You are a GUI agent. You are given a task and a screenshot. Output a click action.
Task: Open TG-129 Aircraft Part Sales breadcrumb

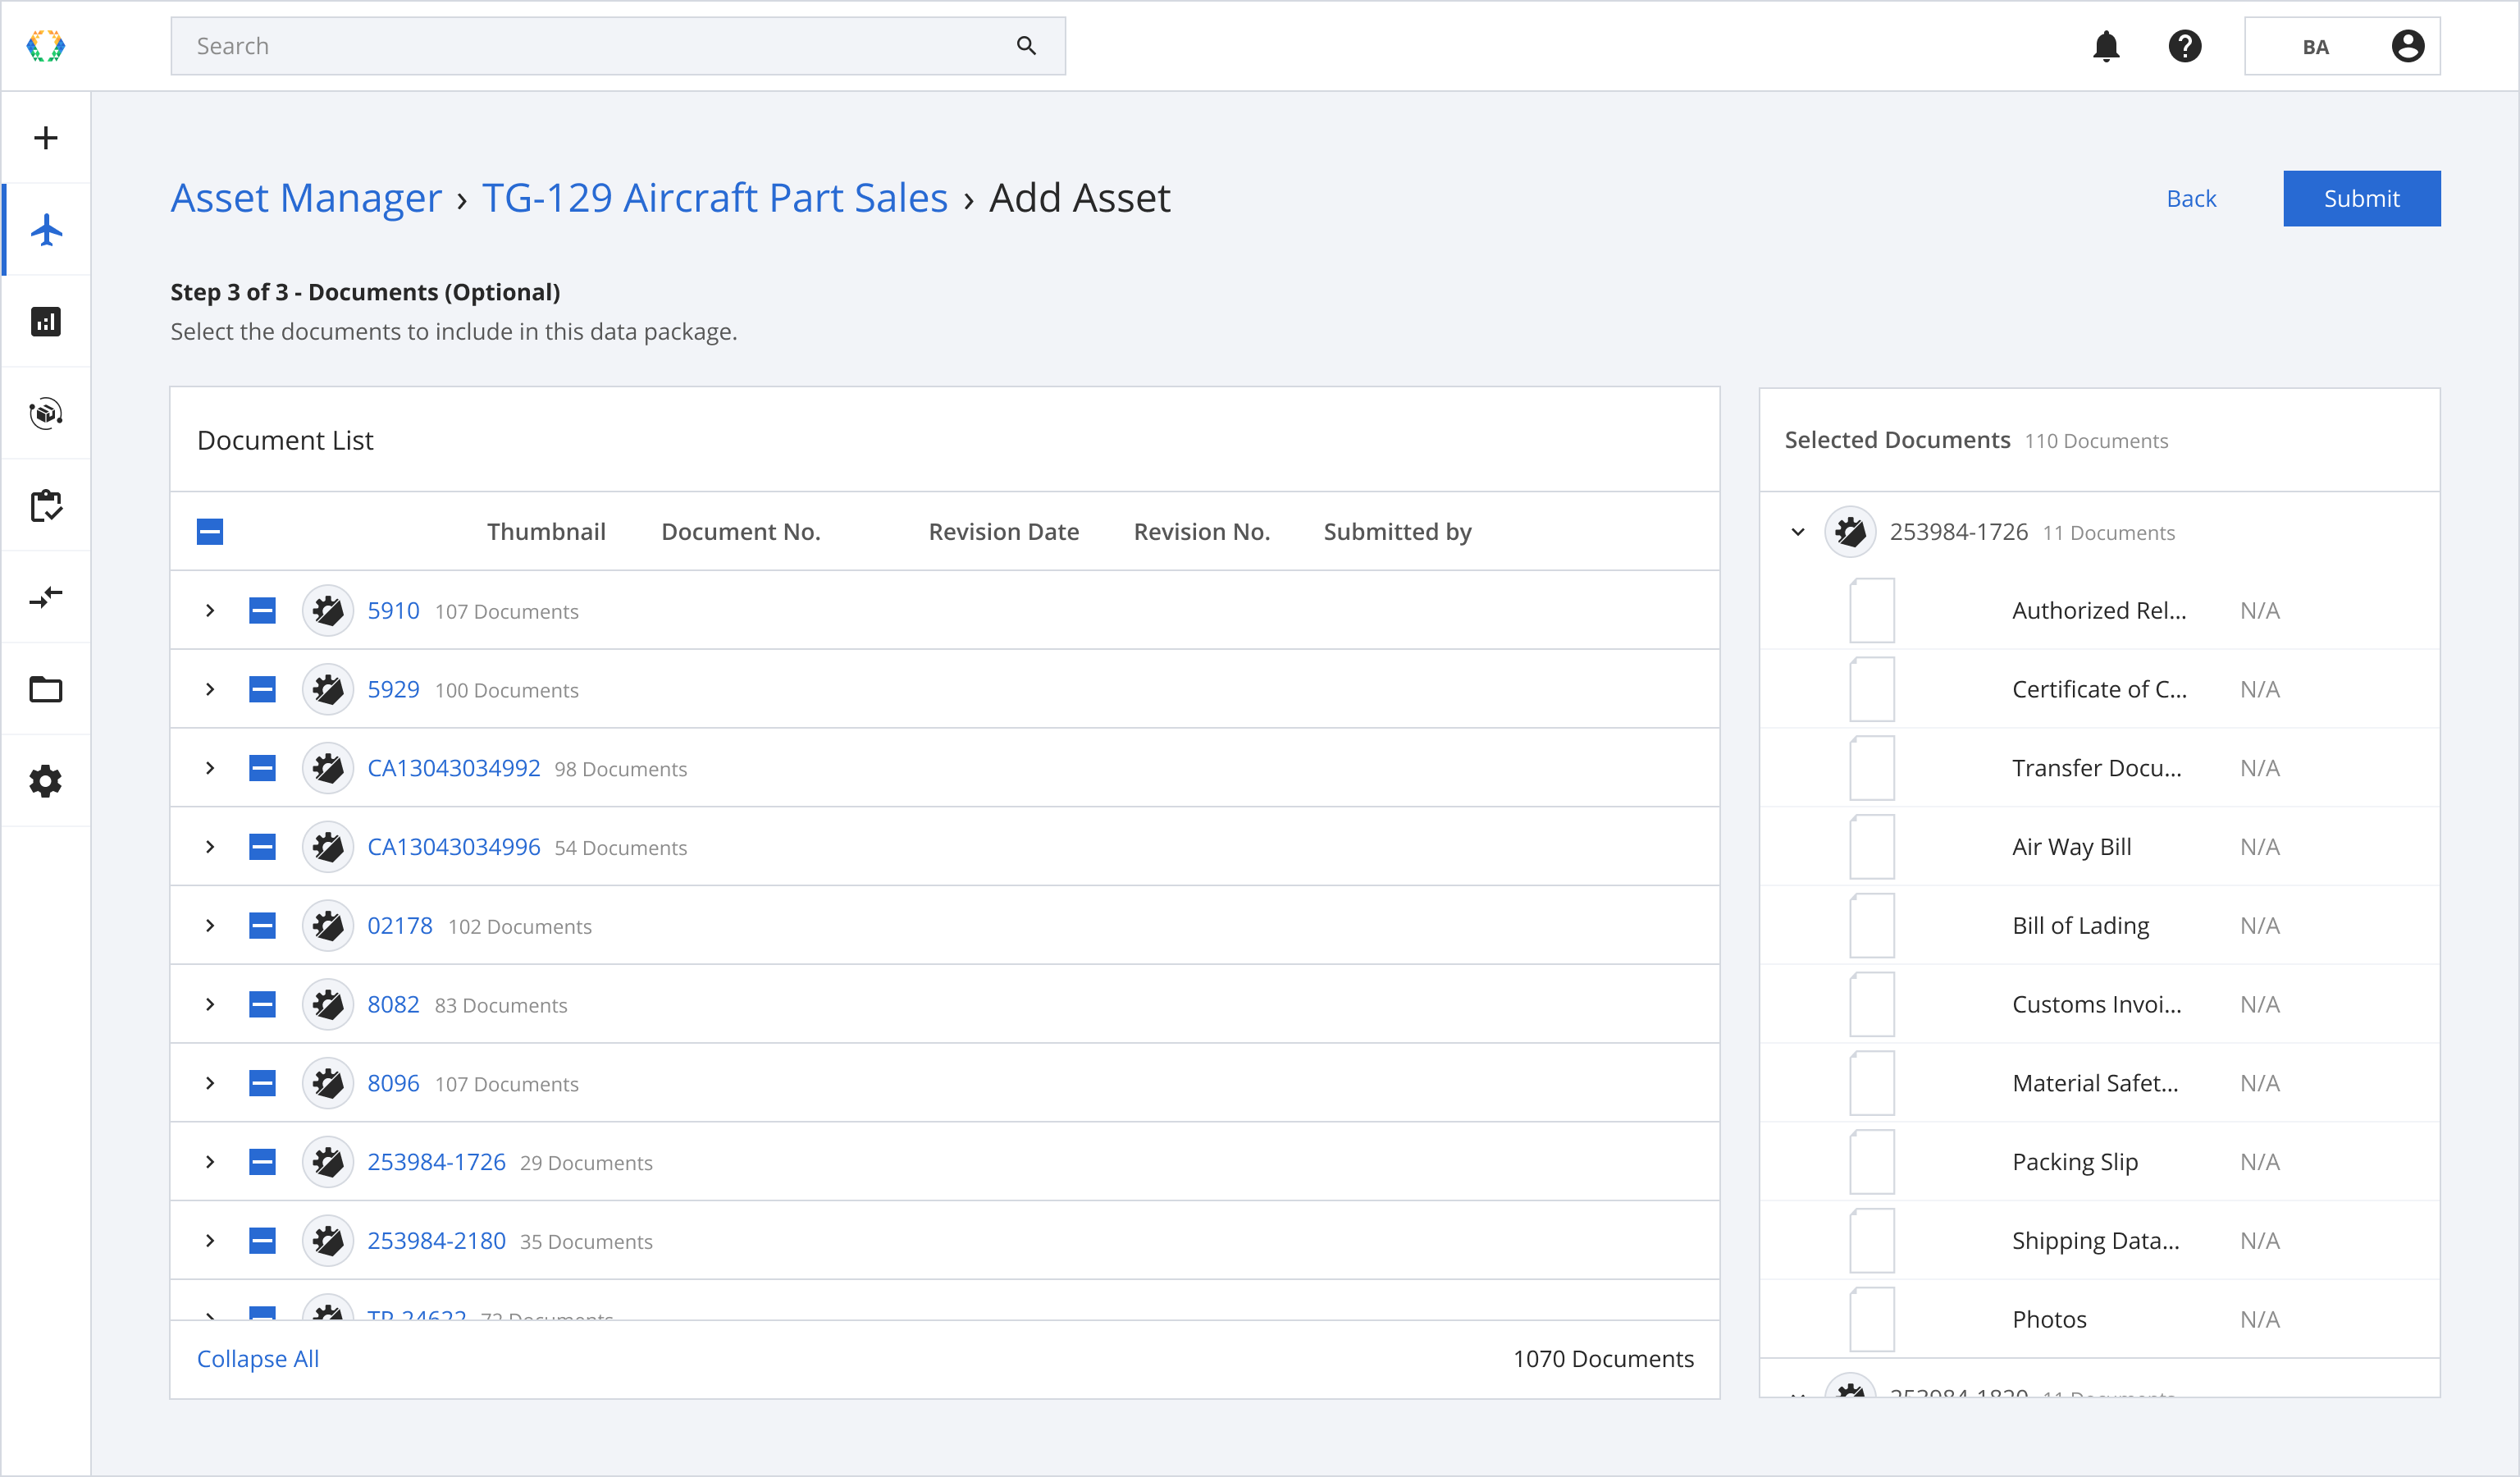[714, 198]
